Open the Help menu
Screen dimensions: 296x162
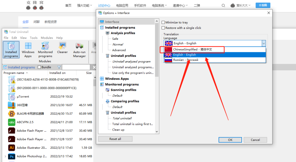coord(59,38)
